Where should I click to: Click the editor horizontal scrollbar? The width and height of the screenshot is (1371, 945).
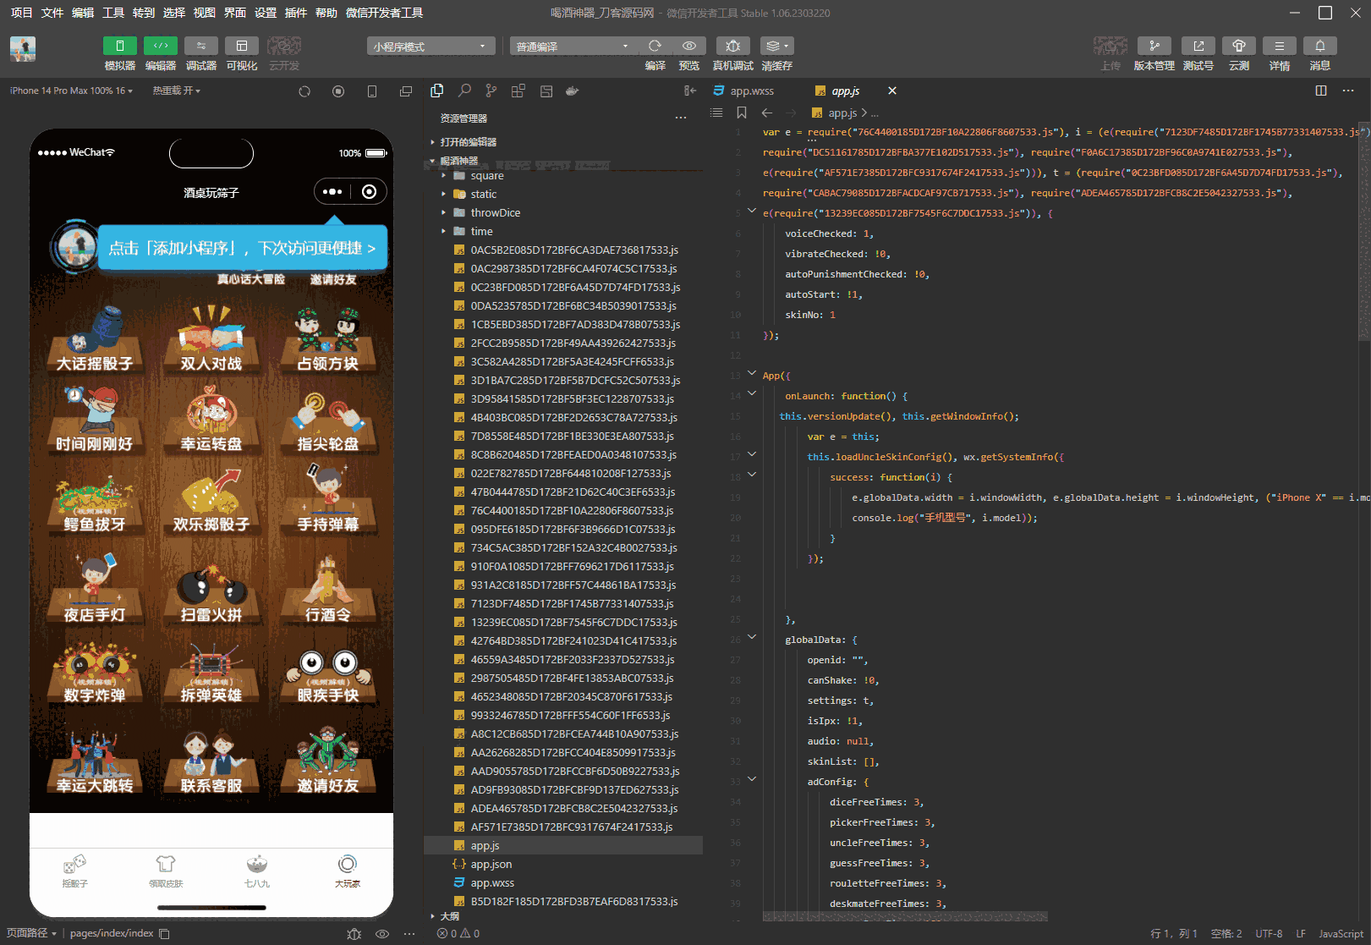coord(905,916)
